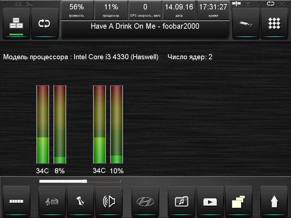This screenshot has width=291, height=218.
Task: Show the stacked windows switcher
Action: click(238, 201)
